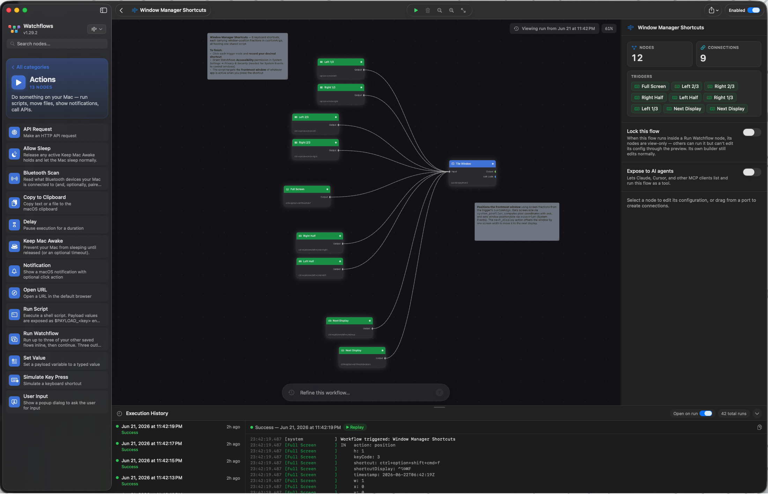Viewport: 768px width, 494px height.
Task: Toggle the sidebar panel icon
Action: tap(103, 10)
